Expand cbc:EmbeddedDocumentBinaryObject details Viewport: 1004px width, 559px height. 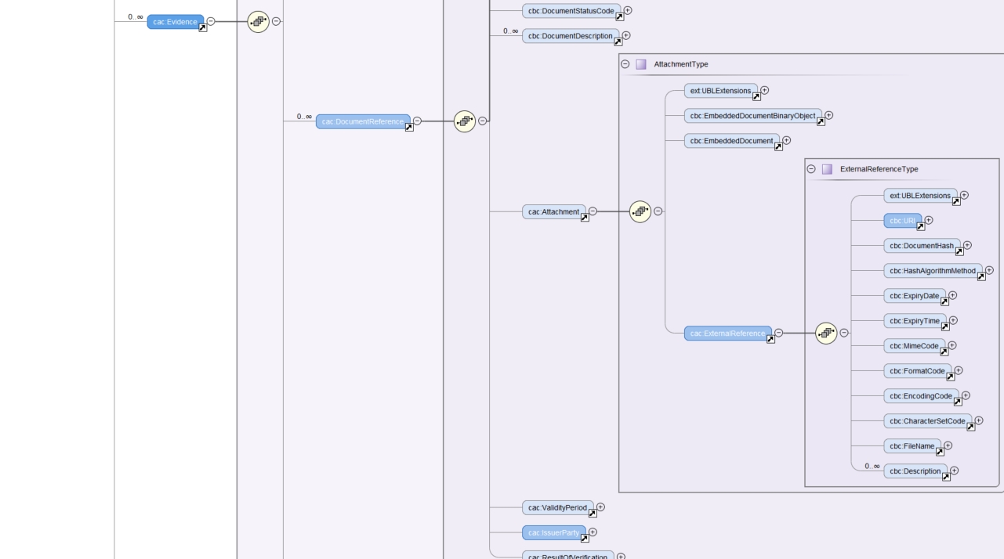point(828,114)
